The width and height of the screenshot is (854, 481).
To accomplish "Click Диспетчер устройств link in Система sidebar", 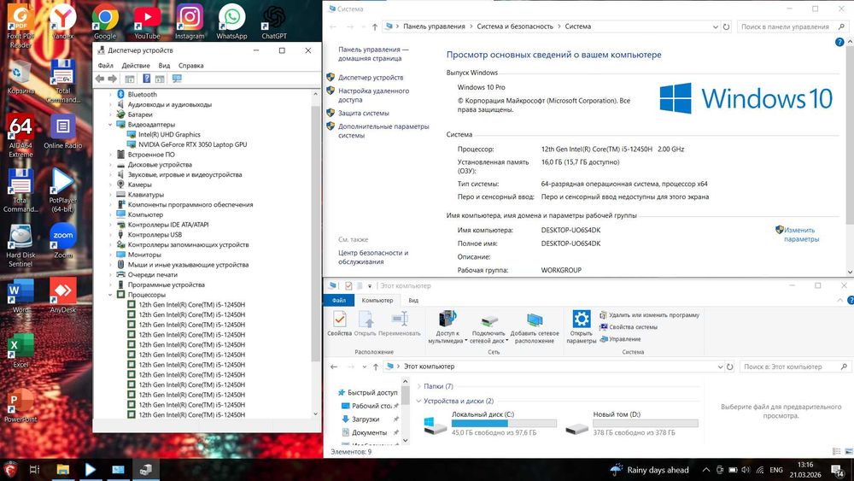I will coord(371,78).
